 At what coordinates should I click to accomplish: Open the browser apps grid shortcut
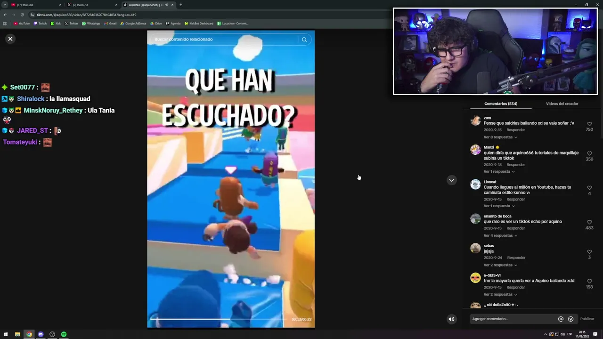(5, 24)
